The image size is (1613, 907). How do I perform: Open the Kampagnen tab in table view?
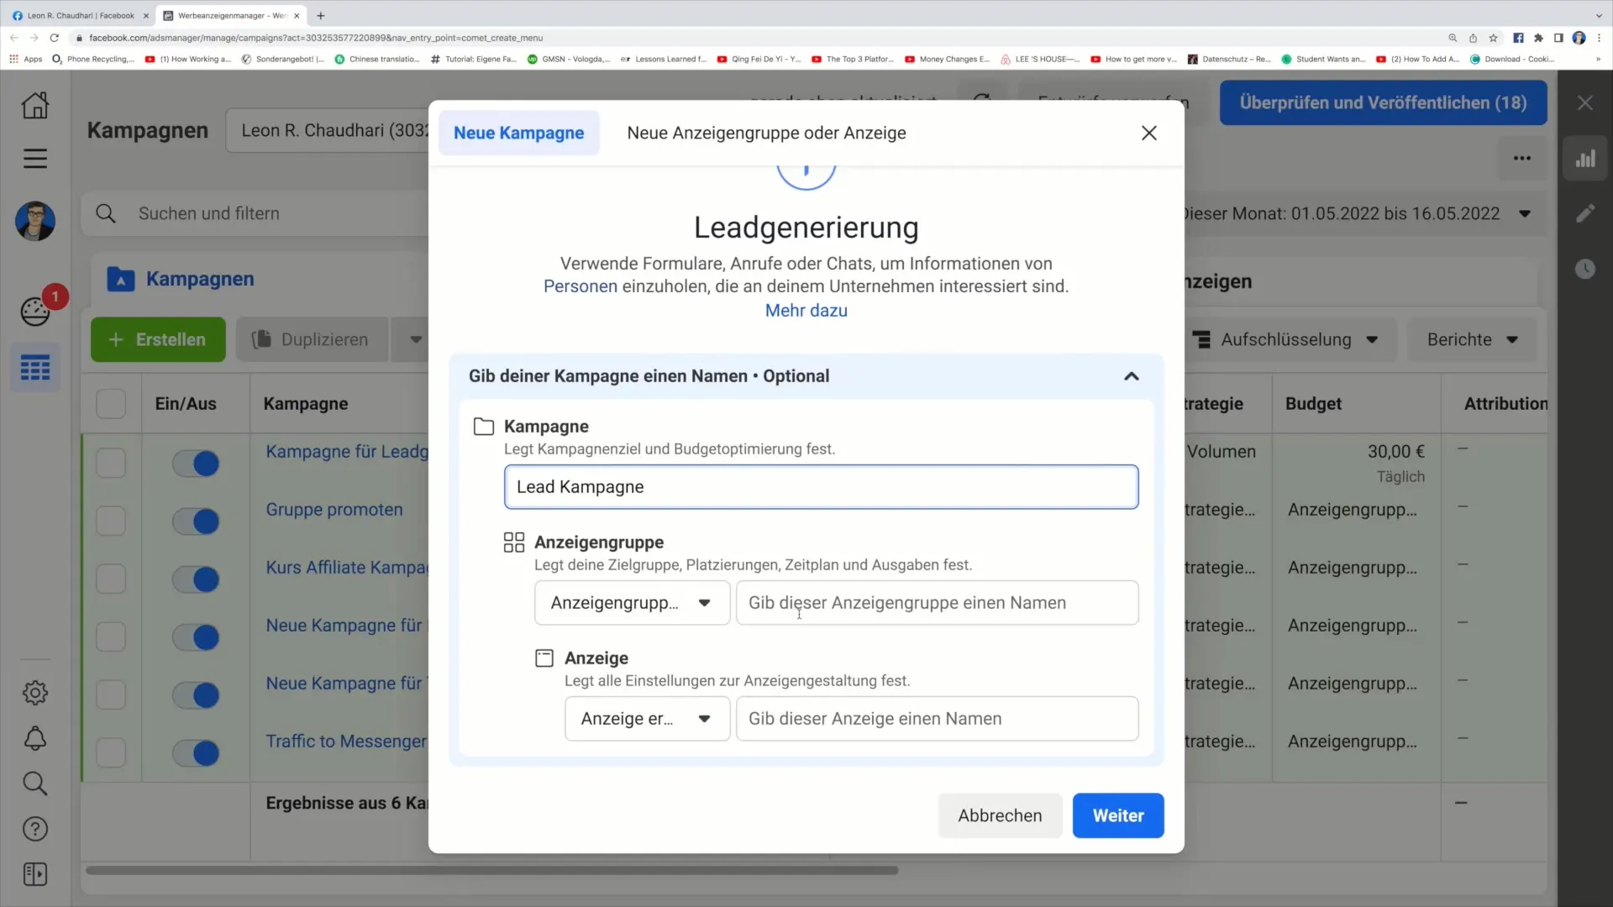tap(199, 280)
